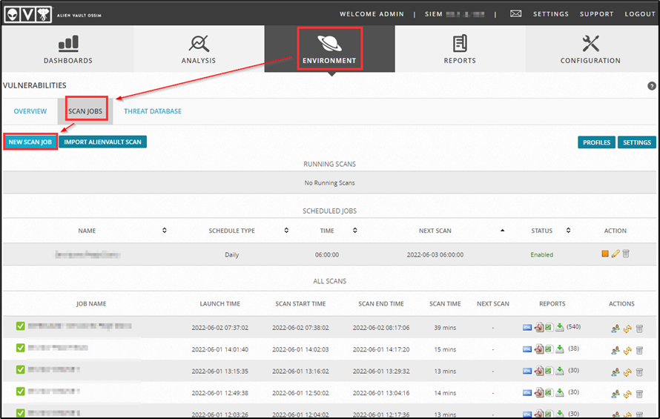The height and width of the screenshot is (419, 660).
Task: Delete the scheduled job using trash icon
Action: click(626, 254)
